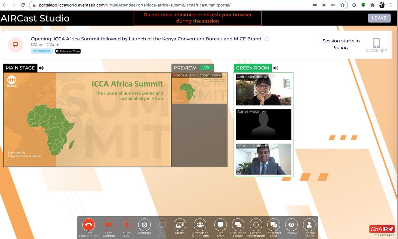Screen dimensions: 398x239
Task: Select Senthil Gopinath video tile
Action: [x=264, y=159]
